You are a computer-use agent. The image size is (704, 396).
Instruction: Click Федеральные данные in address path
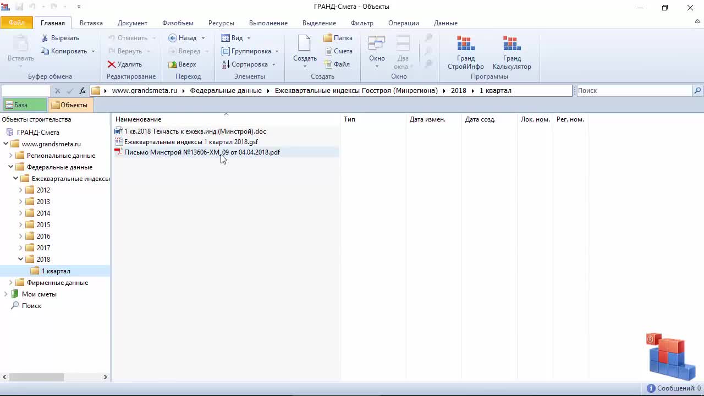tap(226, 91)
